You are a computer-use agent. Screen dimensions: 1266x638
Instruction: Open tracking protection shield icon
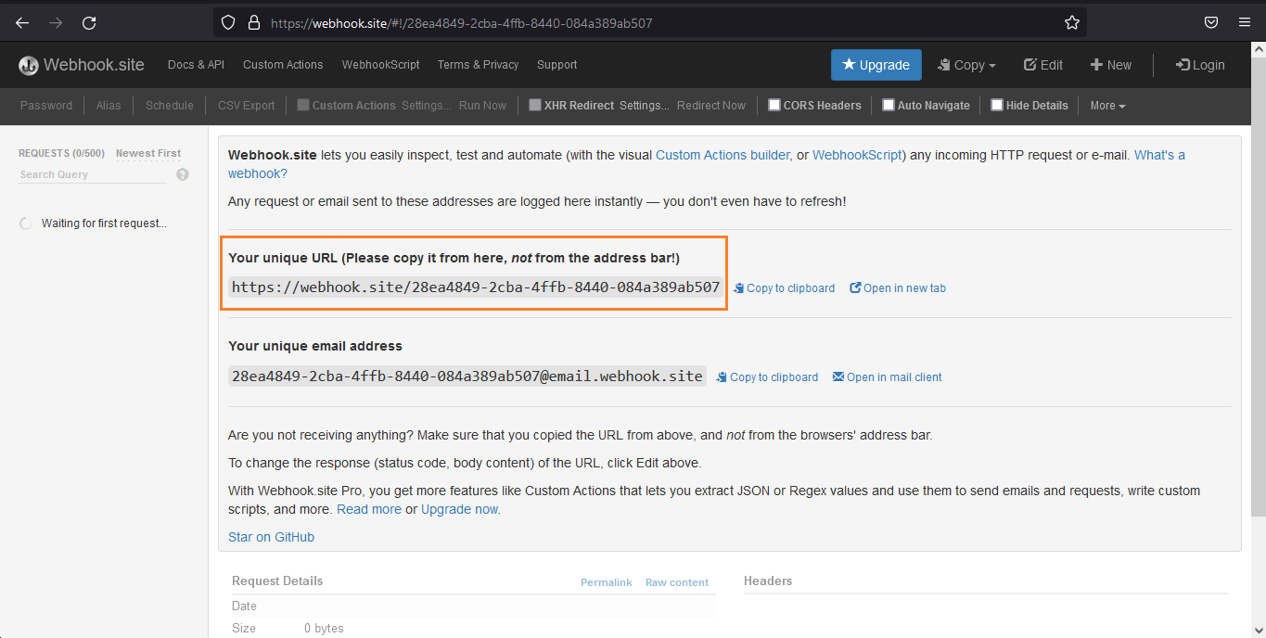point(228,22)
